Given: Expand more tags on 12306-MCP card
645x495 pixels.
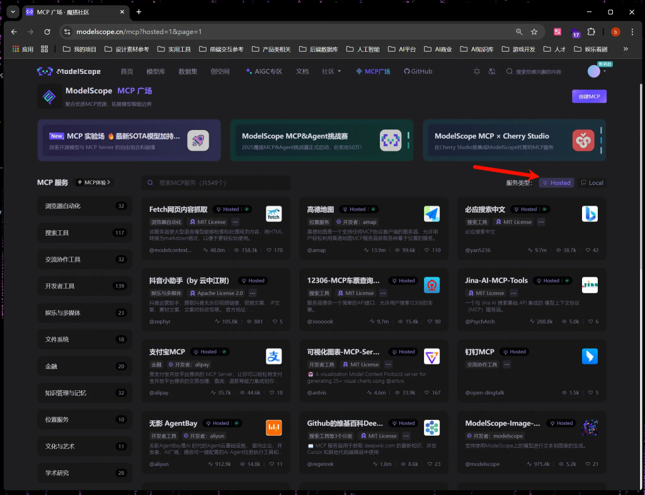Looking at the screenshot, I should pyautogui.click(x=383, y=293).
